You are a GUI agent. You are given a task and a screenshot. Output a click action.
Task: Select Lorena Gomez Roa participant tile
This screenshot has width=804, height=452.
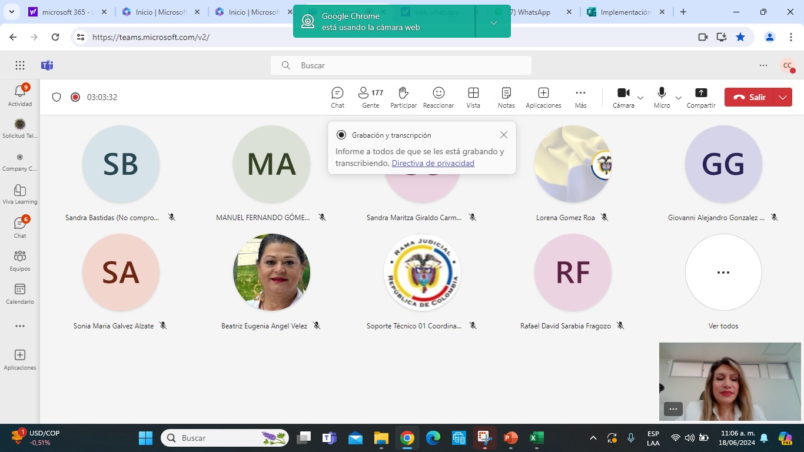click(x=573, y=174)
